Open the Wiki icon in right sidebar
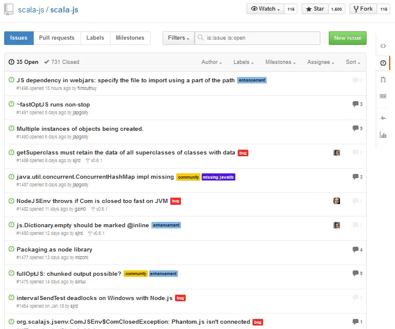The width and height of the screenshot is (395, 329). point(383,96)
